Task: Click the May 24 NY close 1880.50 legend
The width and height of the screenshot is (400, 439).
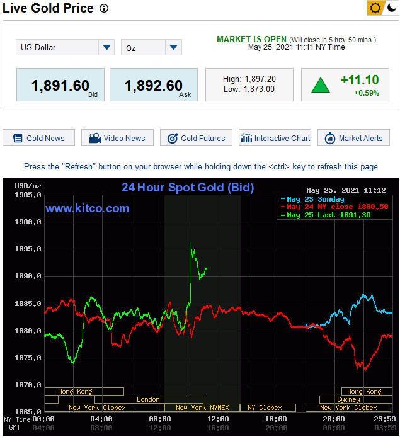Action: [x=334, y=207]
